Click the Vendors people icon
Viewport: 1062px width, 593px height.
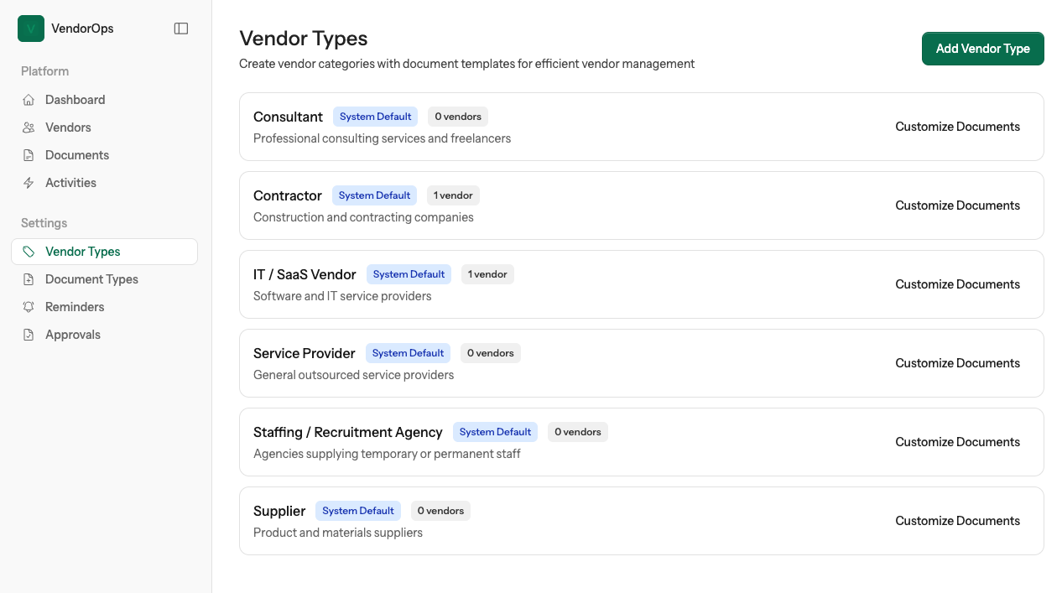[28, 127]
